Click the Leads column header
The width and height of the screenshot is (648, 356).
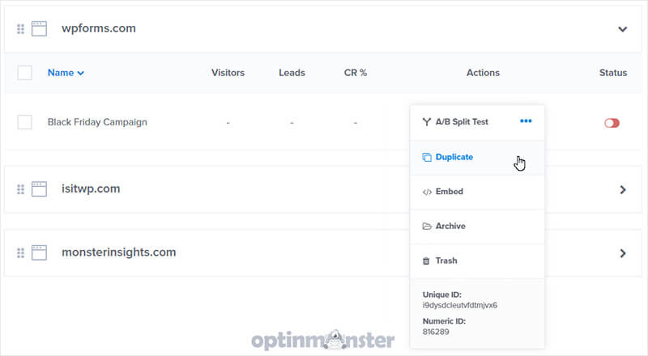click(292, 73)
